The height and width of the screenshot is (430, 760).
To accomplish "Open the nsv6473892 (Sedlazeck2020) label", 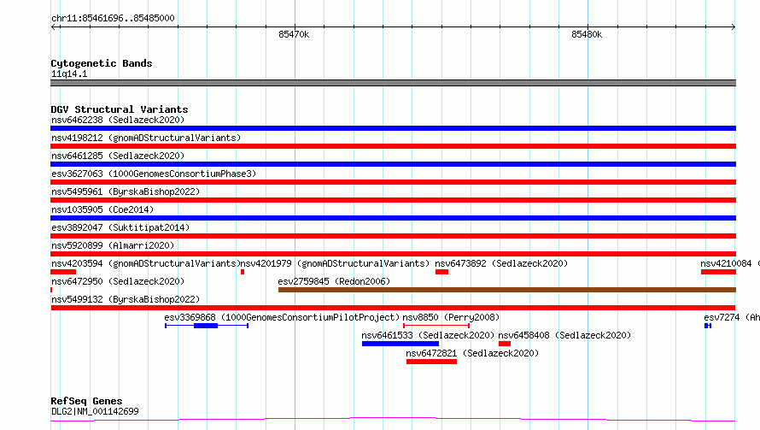I will [501, 263].
